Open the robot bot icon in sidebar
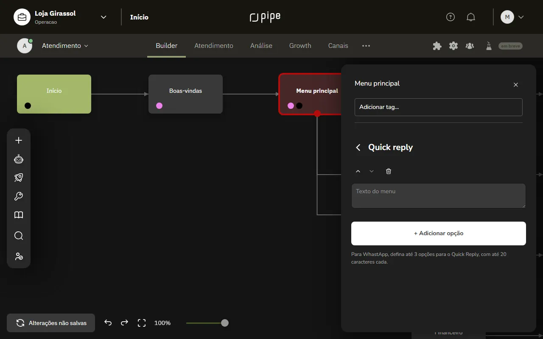Image resolution: width=543 pixels, height=339 pixels. click(x=19, y=159)
